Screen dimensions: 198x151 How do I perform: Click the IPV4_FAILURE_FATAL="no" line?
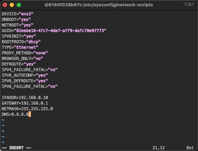[30, 70]
